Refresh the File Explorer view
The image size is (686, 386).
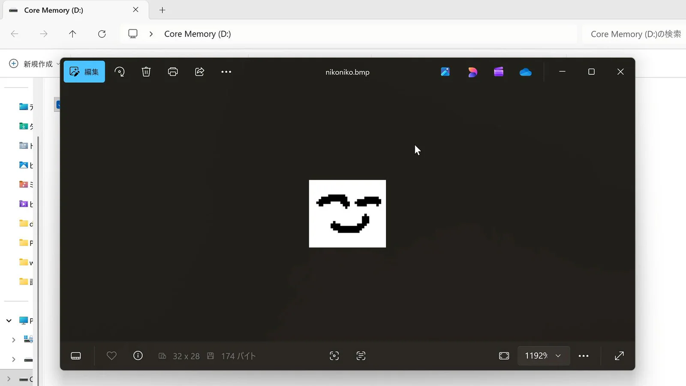coord(102,34)
